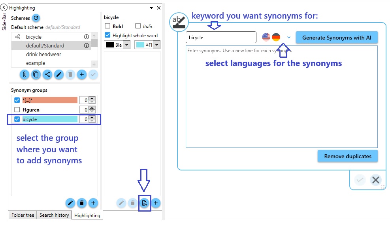
Task: Click Generate Synonyms with AI
Action: (336, 38)
